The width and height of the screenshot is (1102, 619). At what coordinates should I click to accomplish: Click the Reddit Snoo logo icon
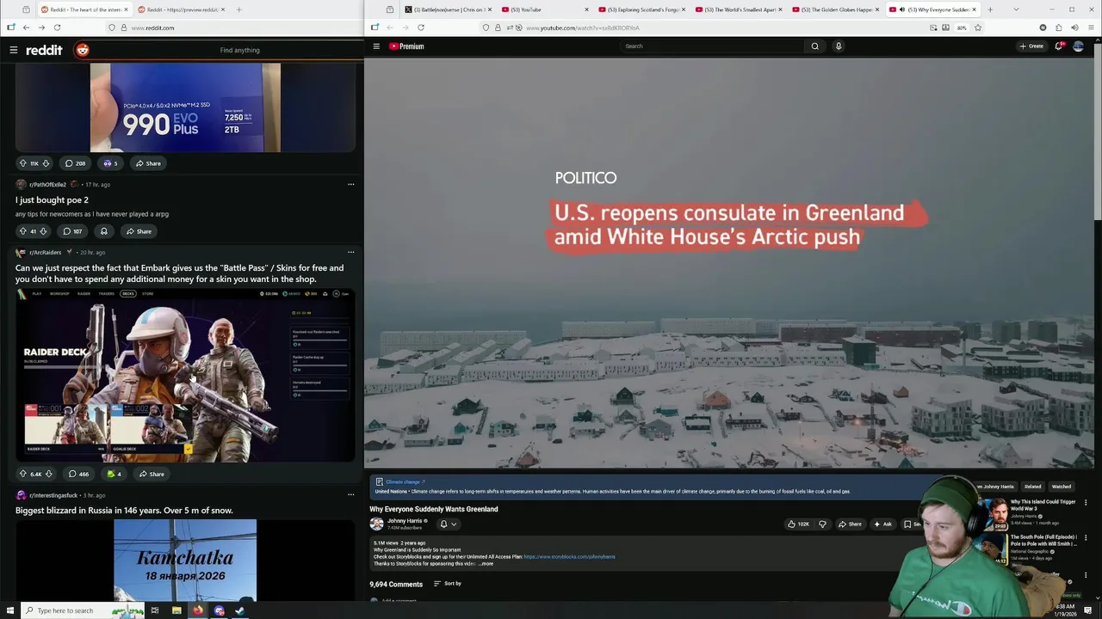(83, 50)
